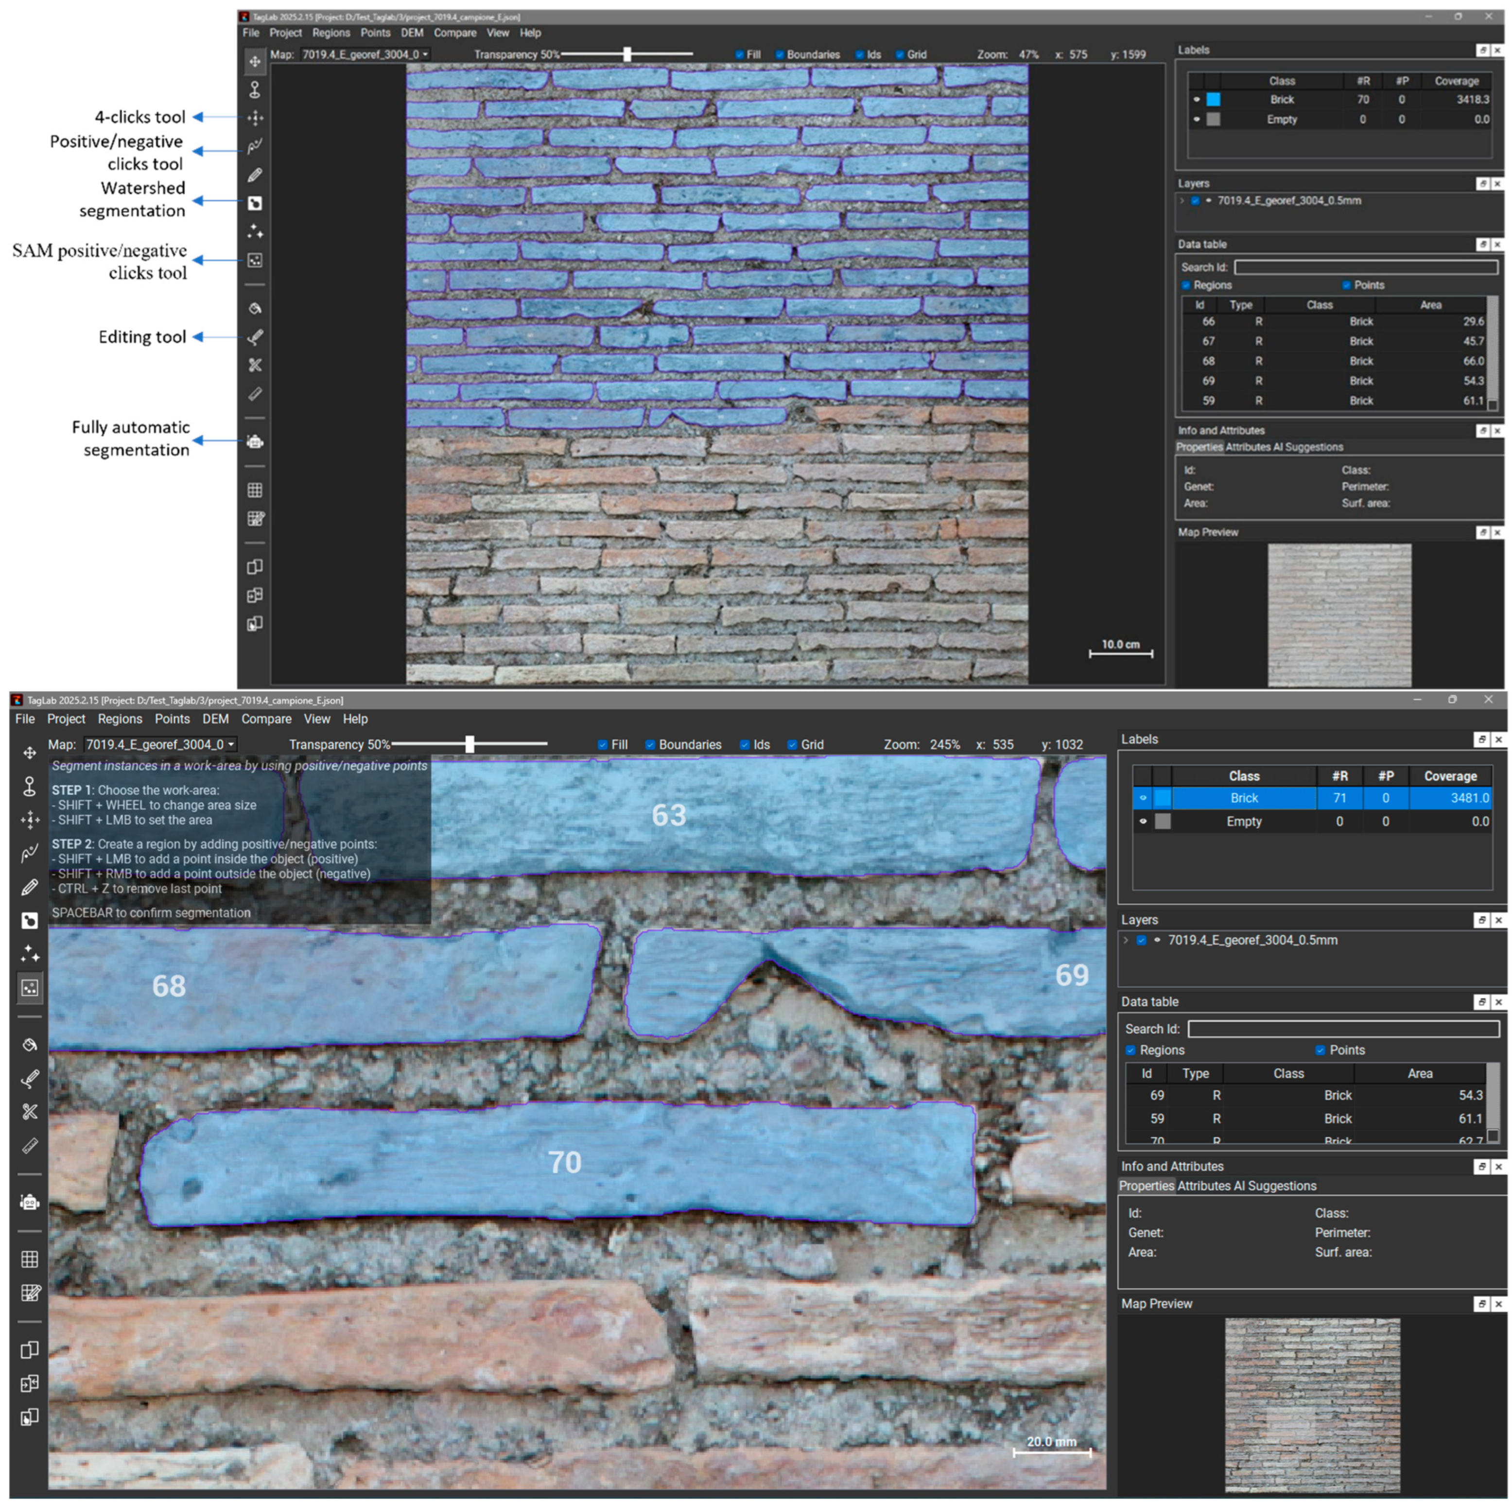Select the 4-clicks tool in the 47% zoom window

click(255, 118)
